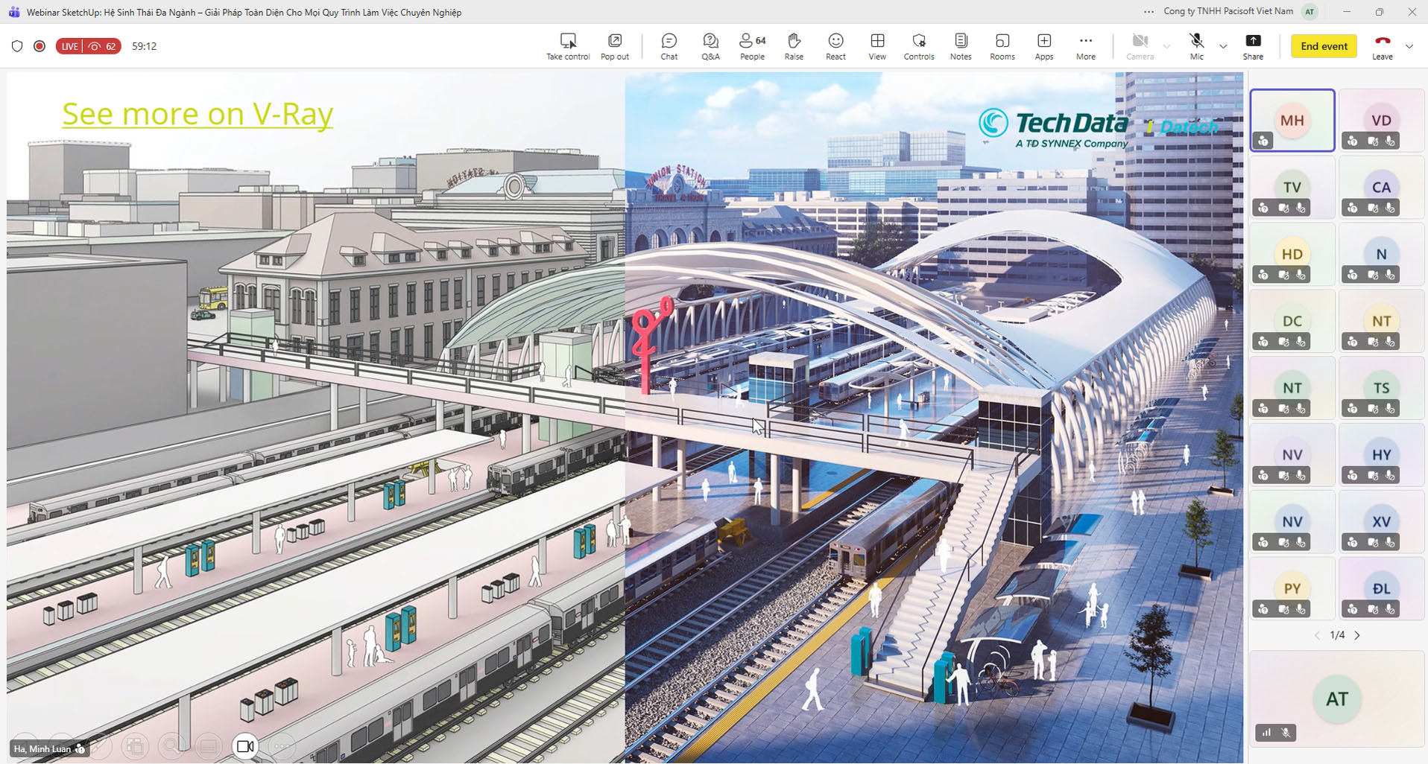This screenshot has height=764, width=1428.
Task: Turn on the Camera
Action: point(1140,45)
